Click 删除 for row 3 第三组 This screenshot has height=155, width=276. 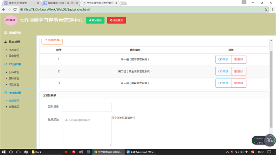point(239,83)
